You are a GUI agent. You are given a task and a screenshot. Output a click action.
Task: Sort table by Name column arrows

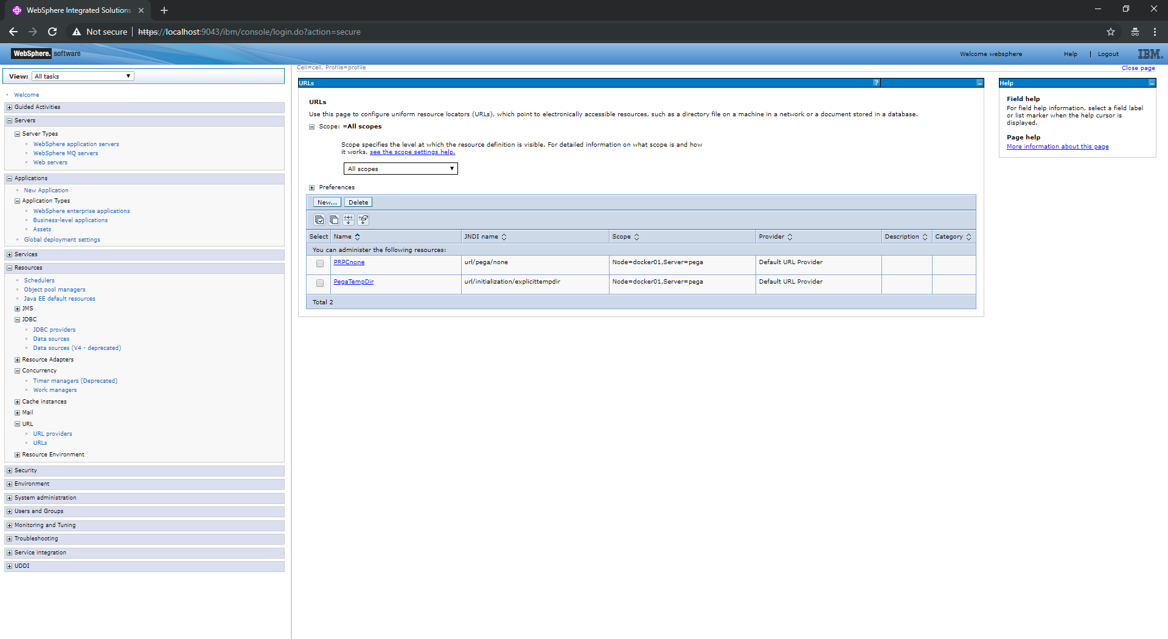point(358,237)
